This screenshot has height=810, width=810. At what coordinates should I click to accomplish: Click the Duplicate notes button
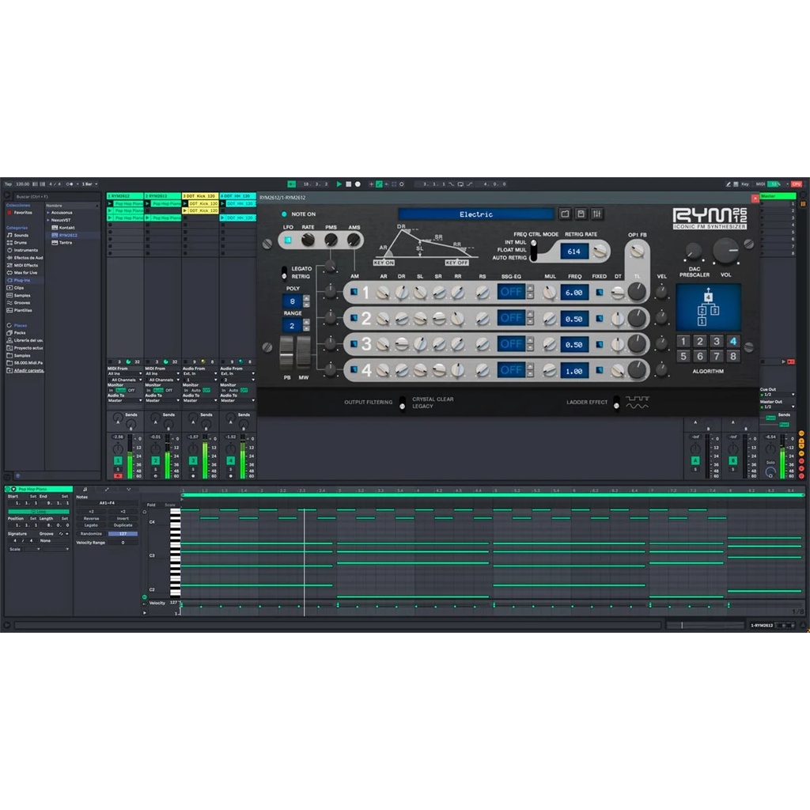tap(123, 525)
